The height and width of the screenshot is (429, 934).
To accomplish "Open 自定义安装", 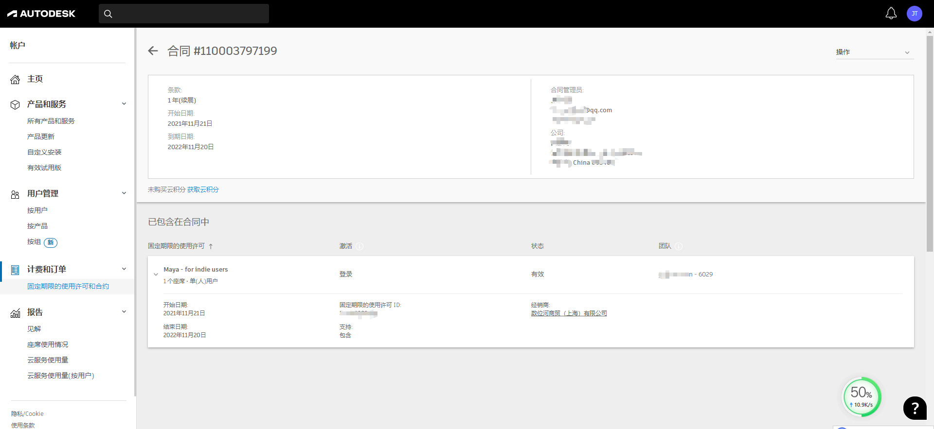I will point(44,152).
